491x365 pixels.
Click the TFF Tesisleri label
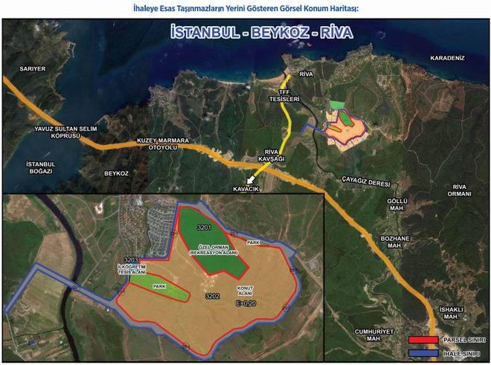coord(285,96)
